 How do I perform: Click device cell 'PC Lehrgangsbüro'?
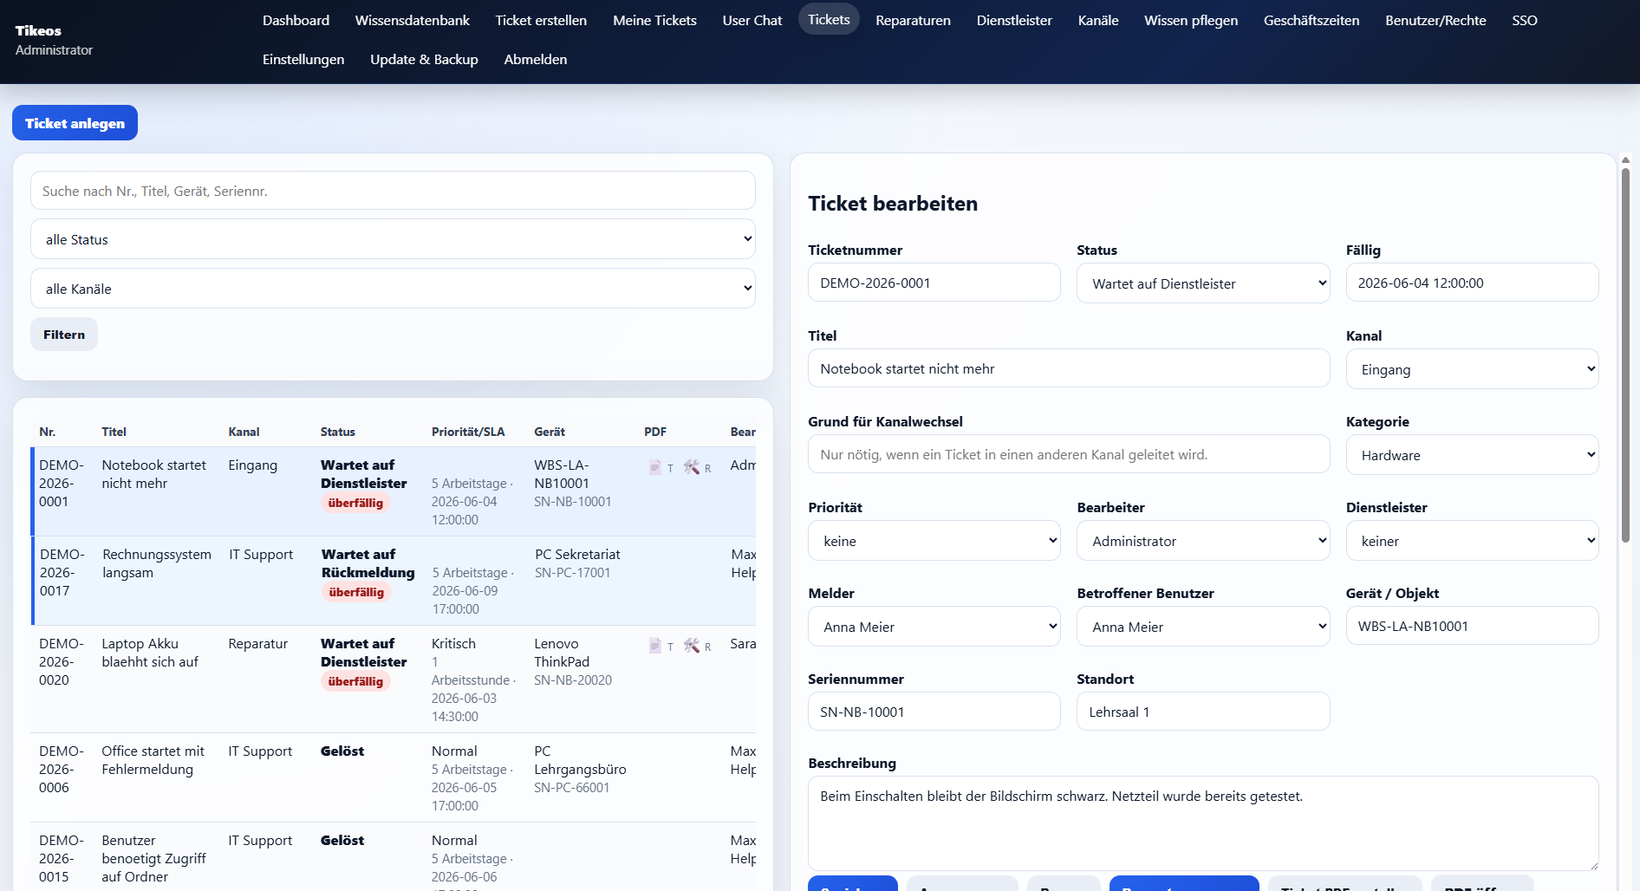(x=580, y=760)
